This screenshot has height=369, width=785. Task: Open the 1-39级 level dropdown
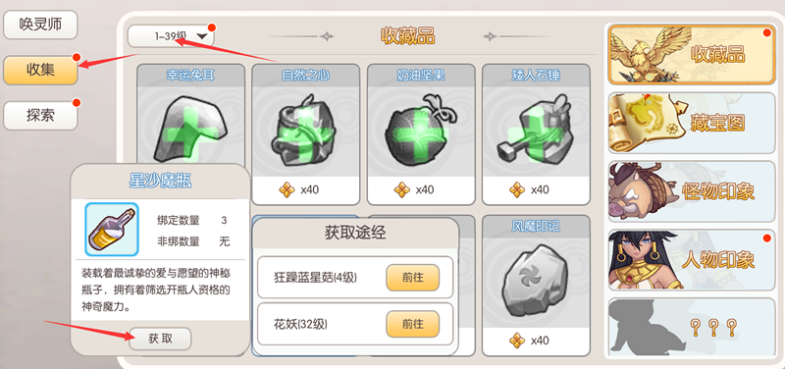click(x=171, y=36)
